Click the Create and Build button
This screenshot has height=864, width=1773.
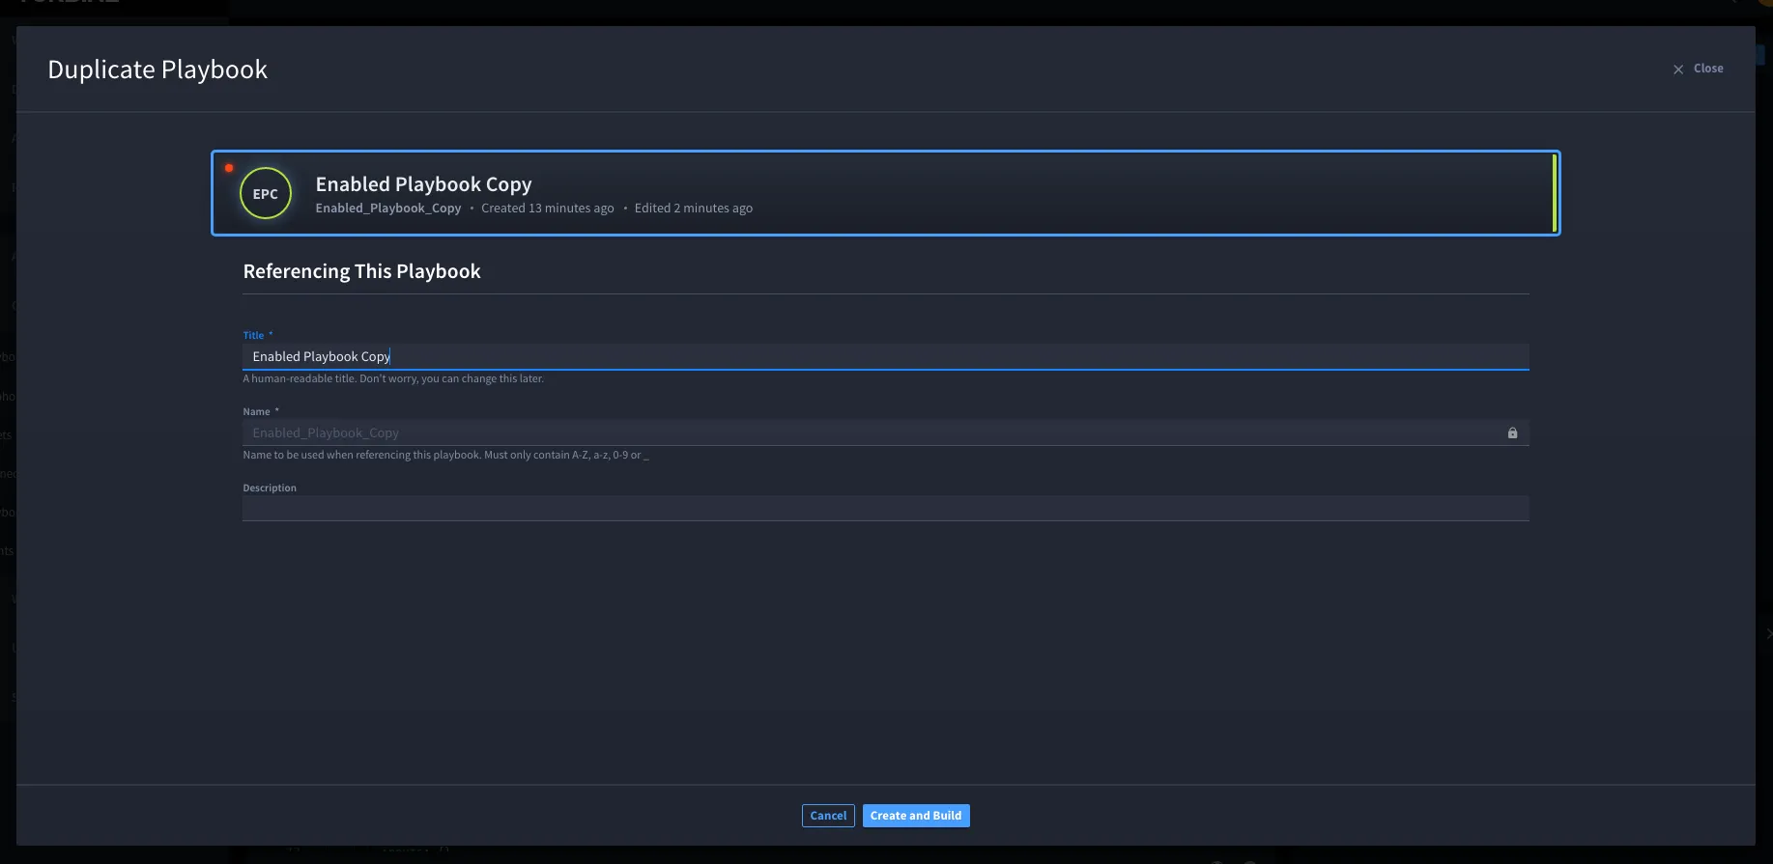point(916,816)
